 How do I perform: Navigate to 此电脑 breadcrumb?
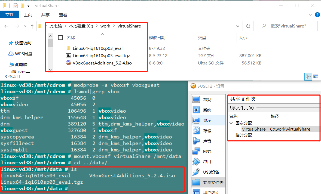[56, 26]
